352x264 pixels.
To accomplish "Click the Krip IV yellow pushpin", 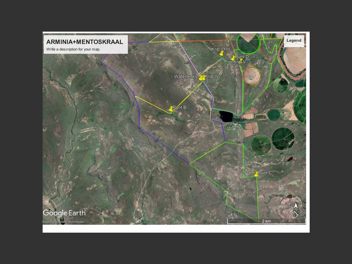I will [x=204, y=77].
